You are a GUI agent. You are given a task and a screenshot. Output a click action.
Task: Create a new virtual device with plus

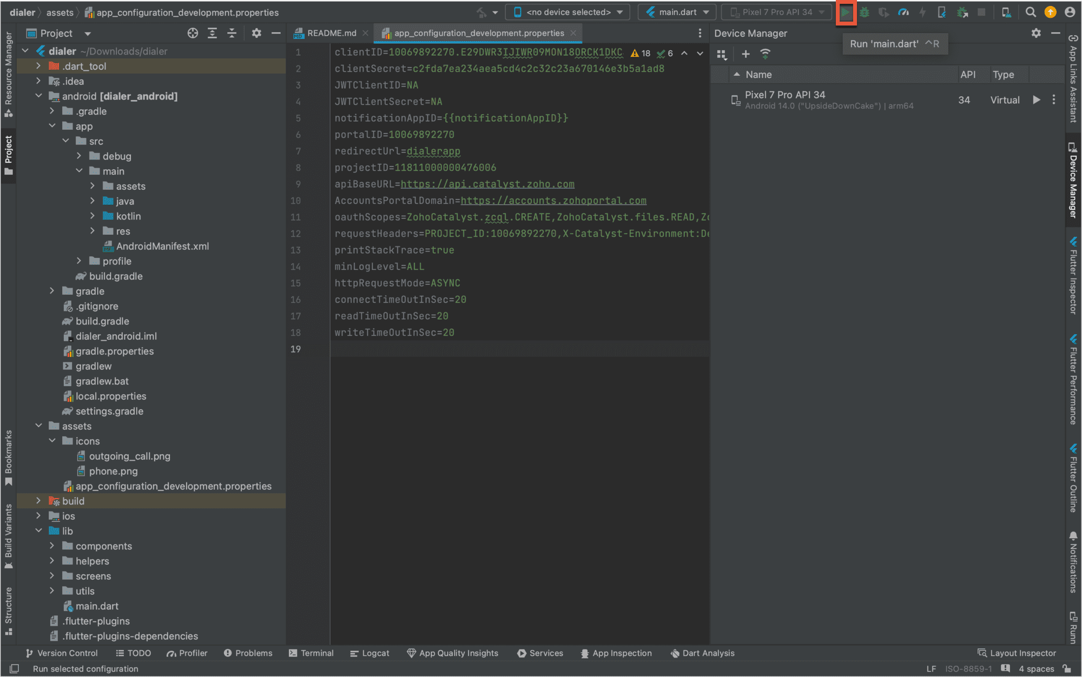click(745, 54)
